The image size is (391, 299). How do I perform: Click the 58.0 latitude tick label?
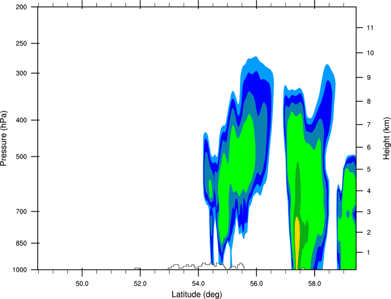coord(315,283)
